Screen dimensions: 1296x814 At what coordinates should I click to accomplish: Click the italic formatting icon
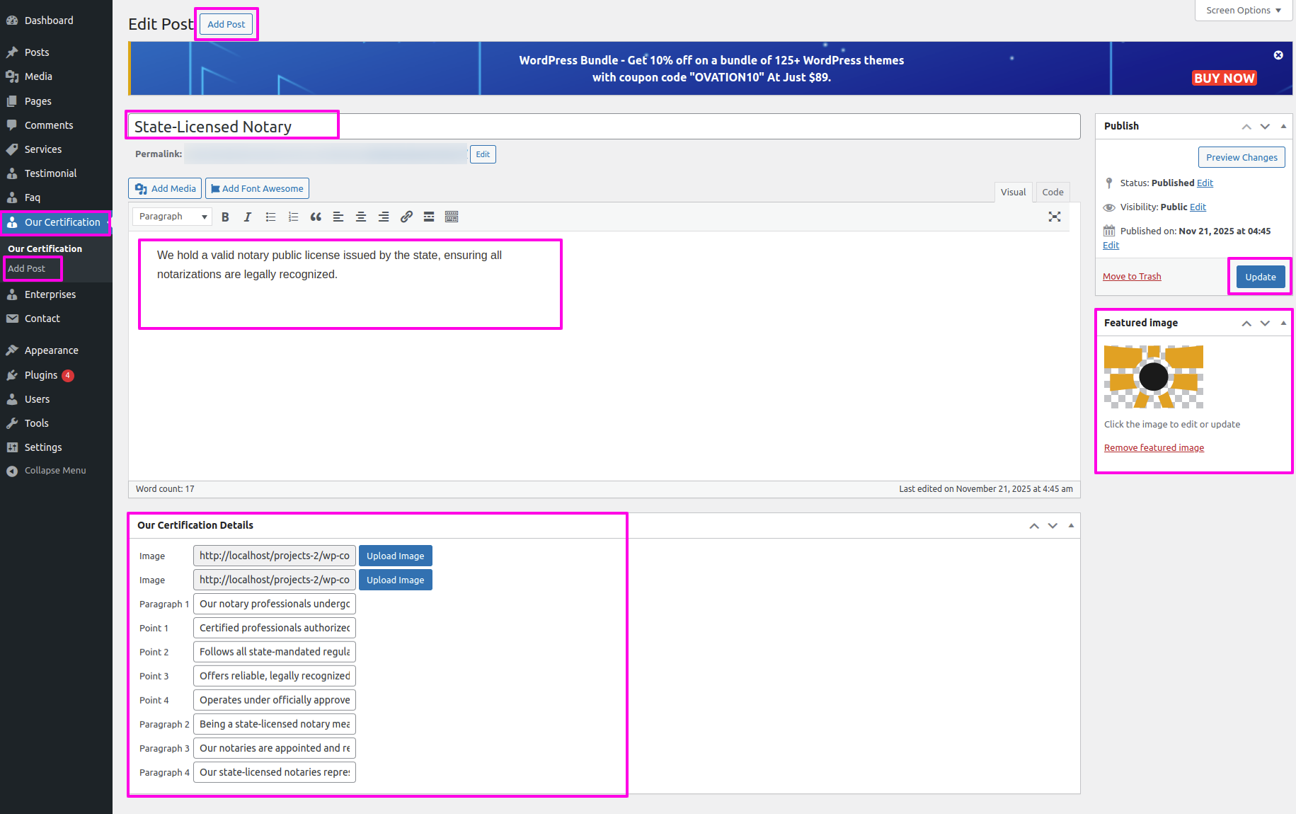pyautogui.click(x=248, y=217)
